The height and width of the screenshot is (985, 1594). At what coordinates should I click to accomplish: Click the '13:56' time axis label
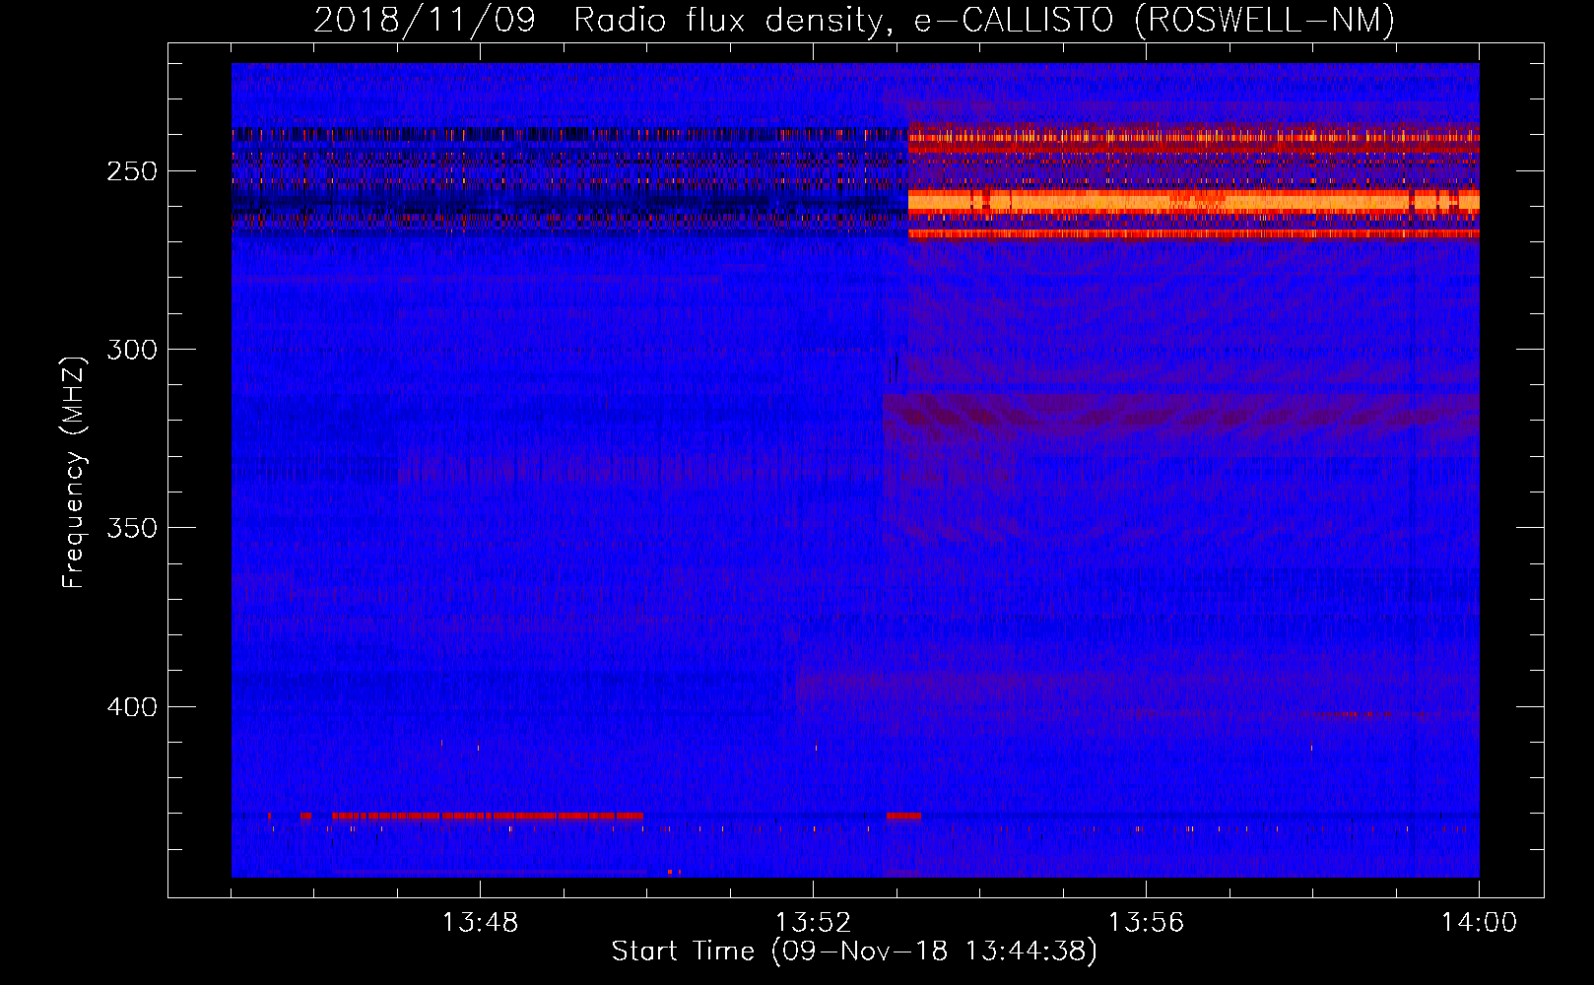pyautogui.click(x=1146, y=923)
